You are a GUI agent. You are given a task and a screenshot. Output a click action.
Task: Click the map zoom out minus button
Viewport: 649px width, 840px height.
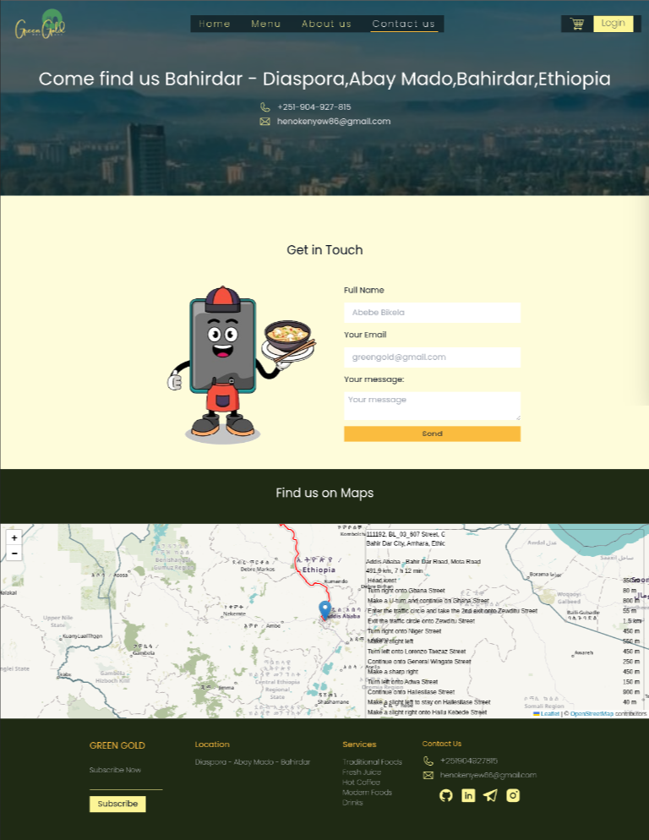point(14,554)
